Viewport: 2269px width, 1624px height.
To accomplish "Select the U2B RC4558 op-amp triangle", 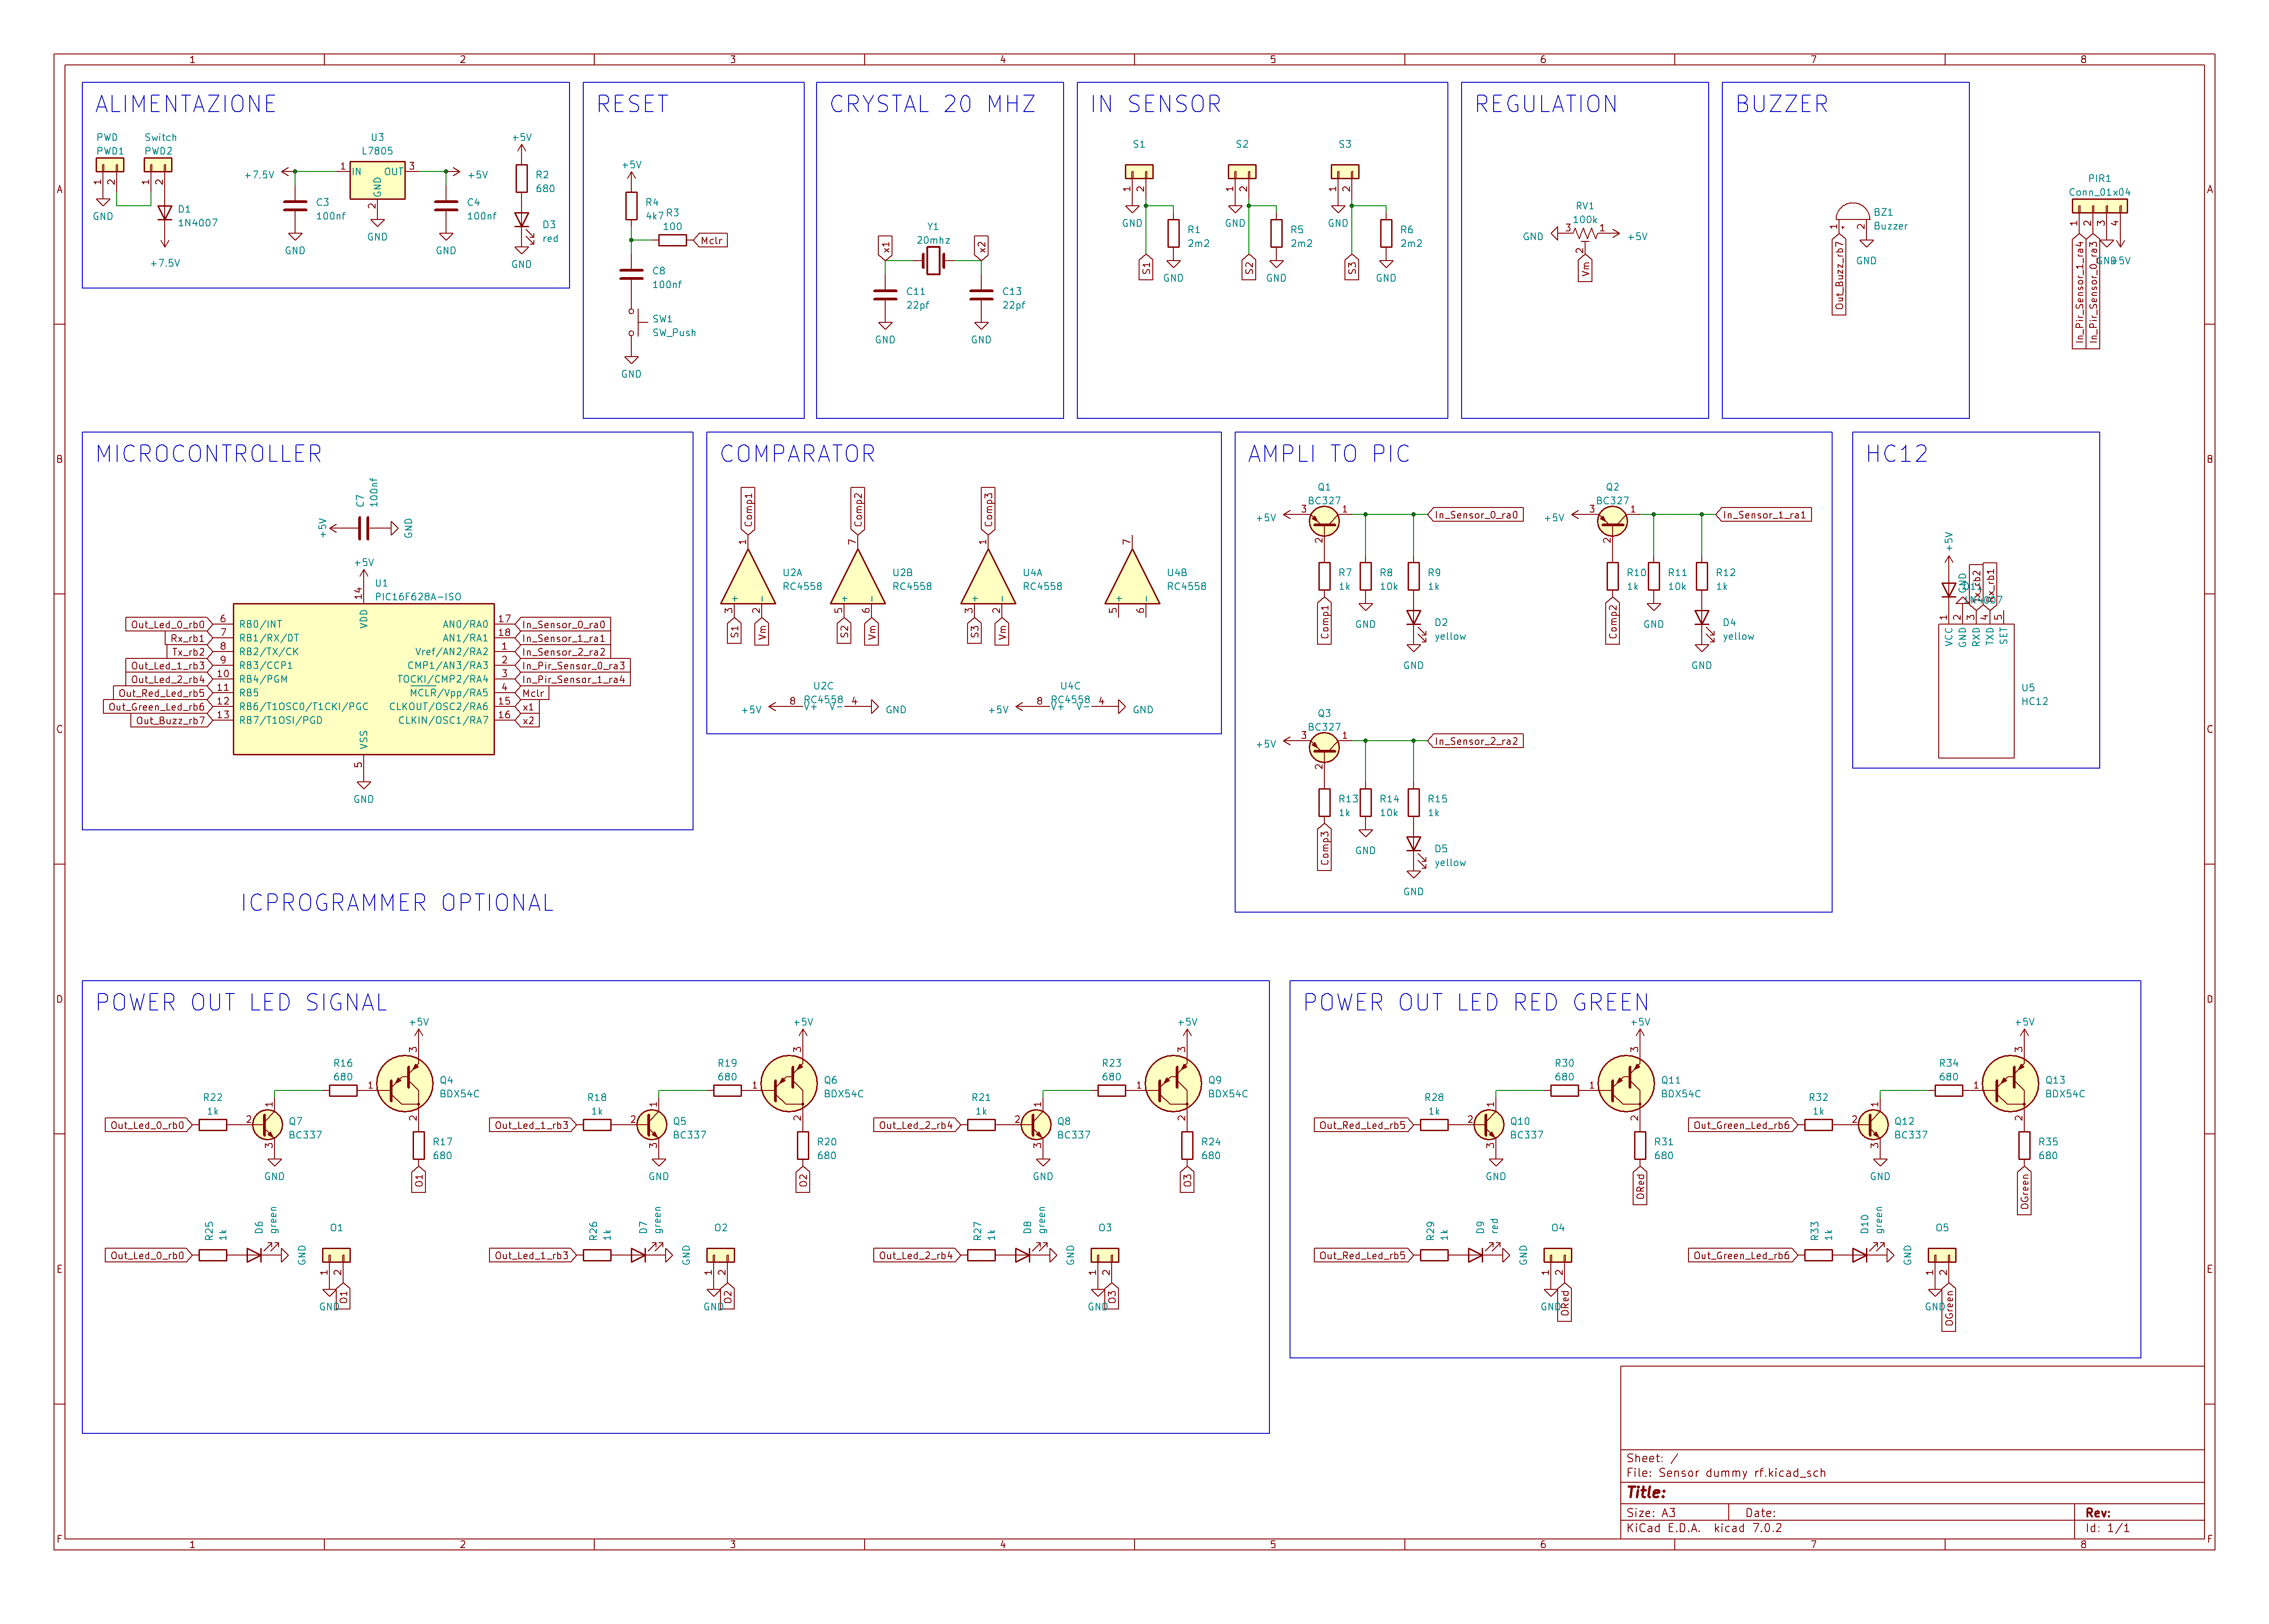I will click(857, 578).
